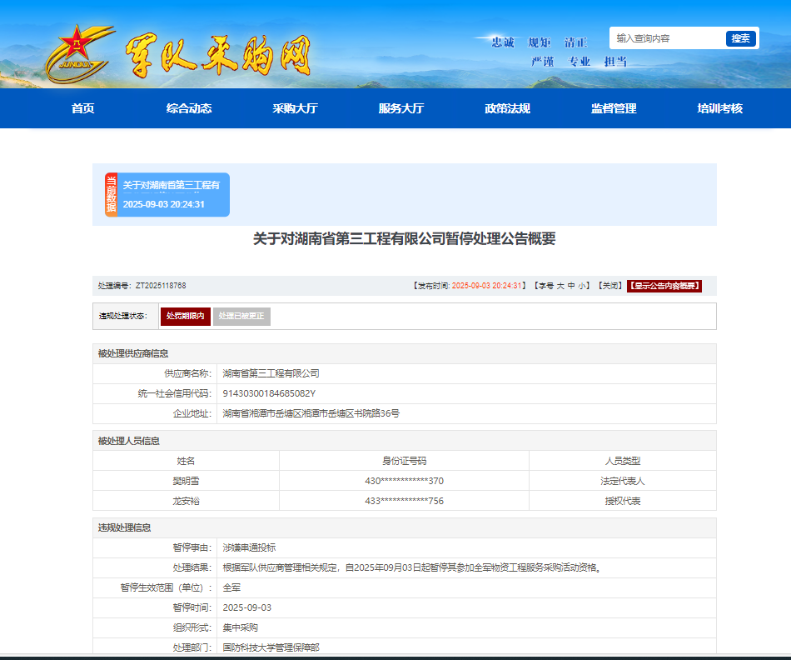Set font size to 小
The width and height of the screenshot is (791, 660).
(582, 286)
